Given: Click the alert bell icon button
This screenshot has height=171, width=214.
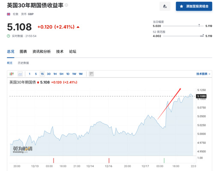Looking at the screenshot, I should click(x=165, y=6).
